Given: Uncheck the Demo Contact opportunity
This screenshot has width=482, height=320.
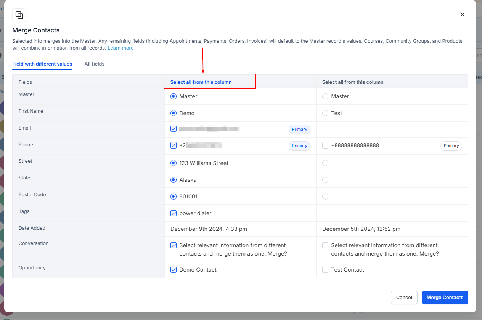Looking at the screenshot, I should [x=174, y=270].
